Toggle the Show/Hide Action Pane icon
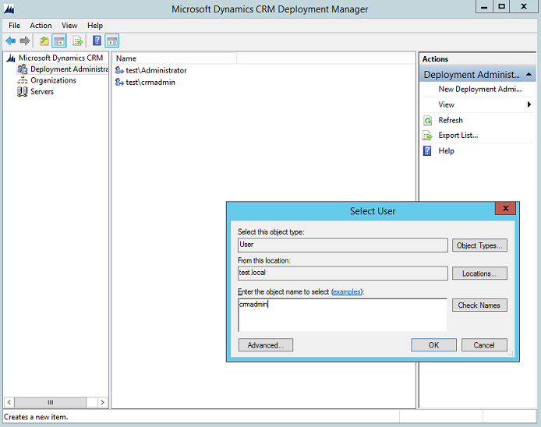Screen dimensions: 541x427 [112, 41]
